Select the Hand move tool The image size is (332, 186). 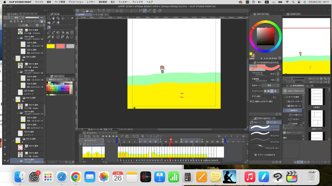coord(53,18)
